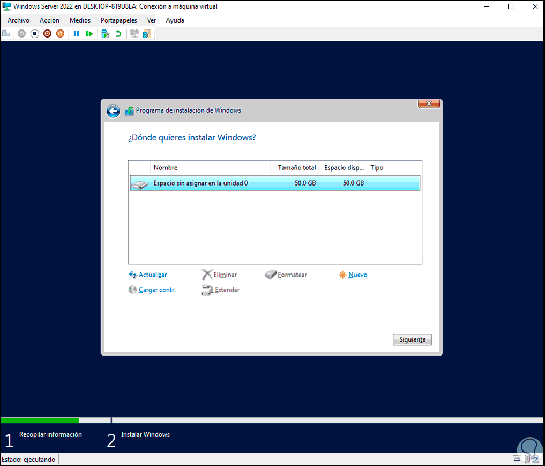Click the keyboard icon in status bar
The width and height of the screenshot is (545, 466).
(517, 459)
